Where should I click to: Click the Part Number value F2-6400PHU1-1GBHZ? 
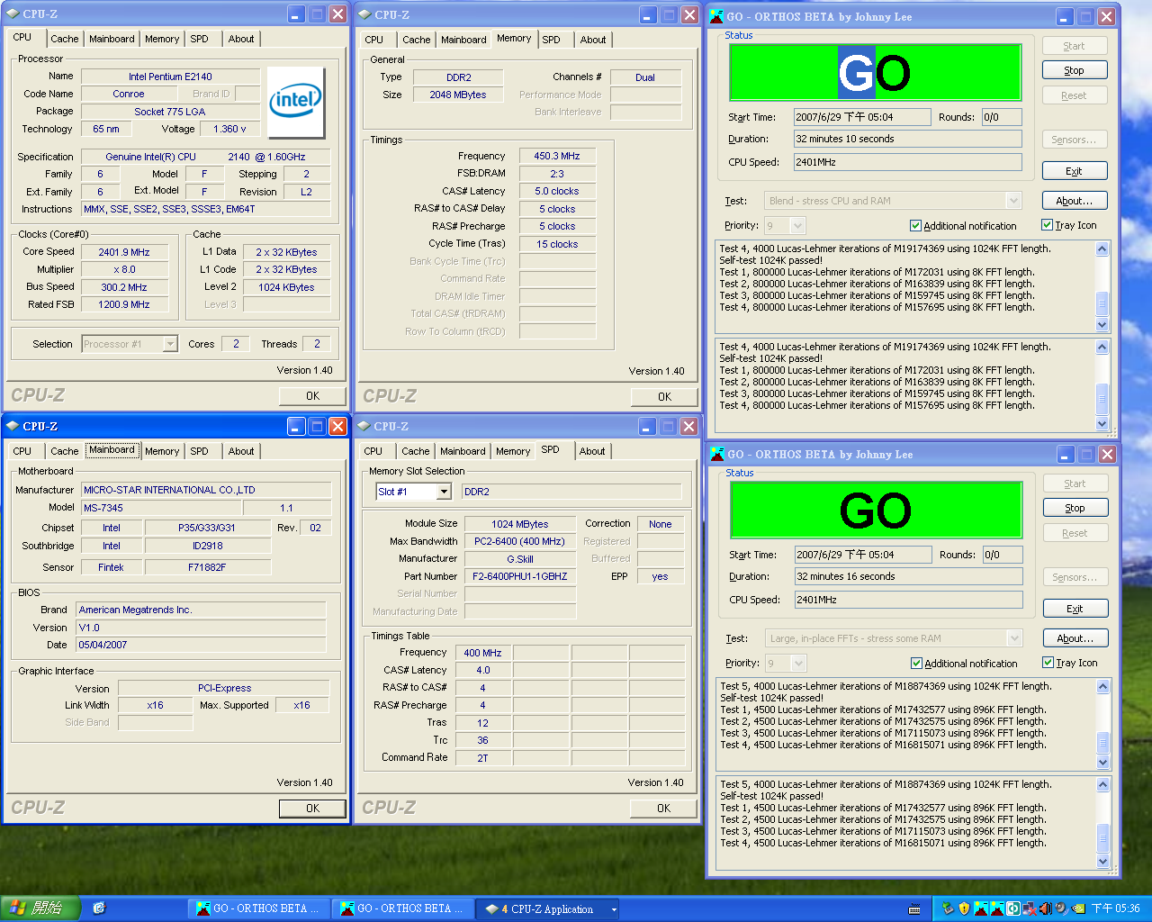pos(519,576)
